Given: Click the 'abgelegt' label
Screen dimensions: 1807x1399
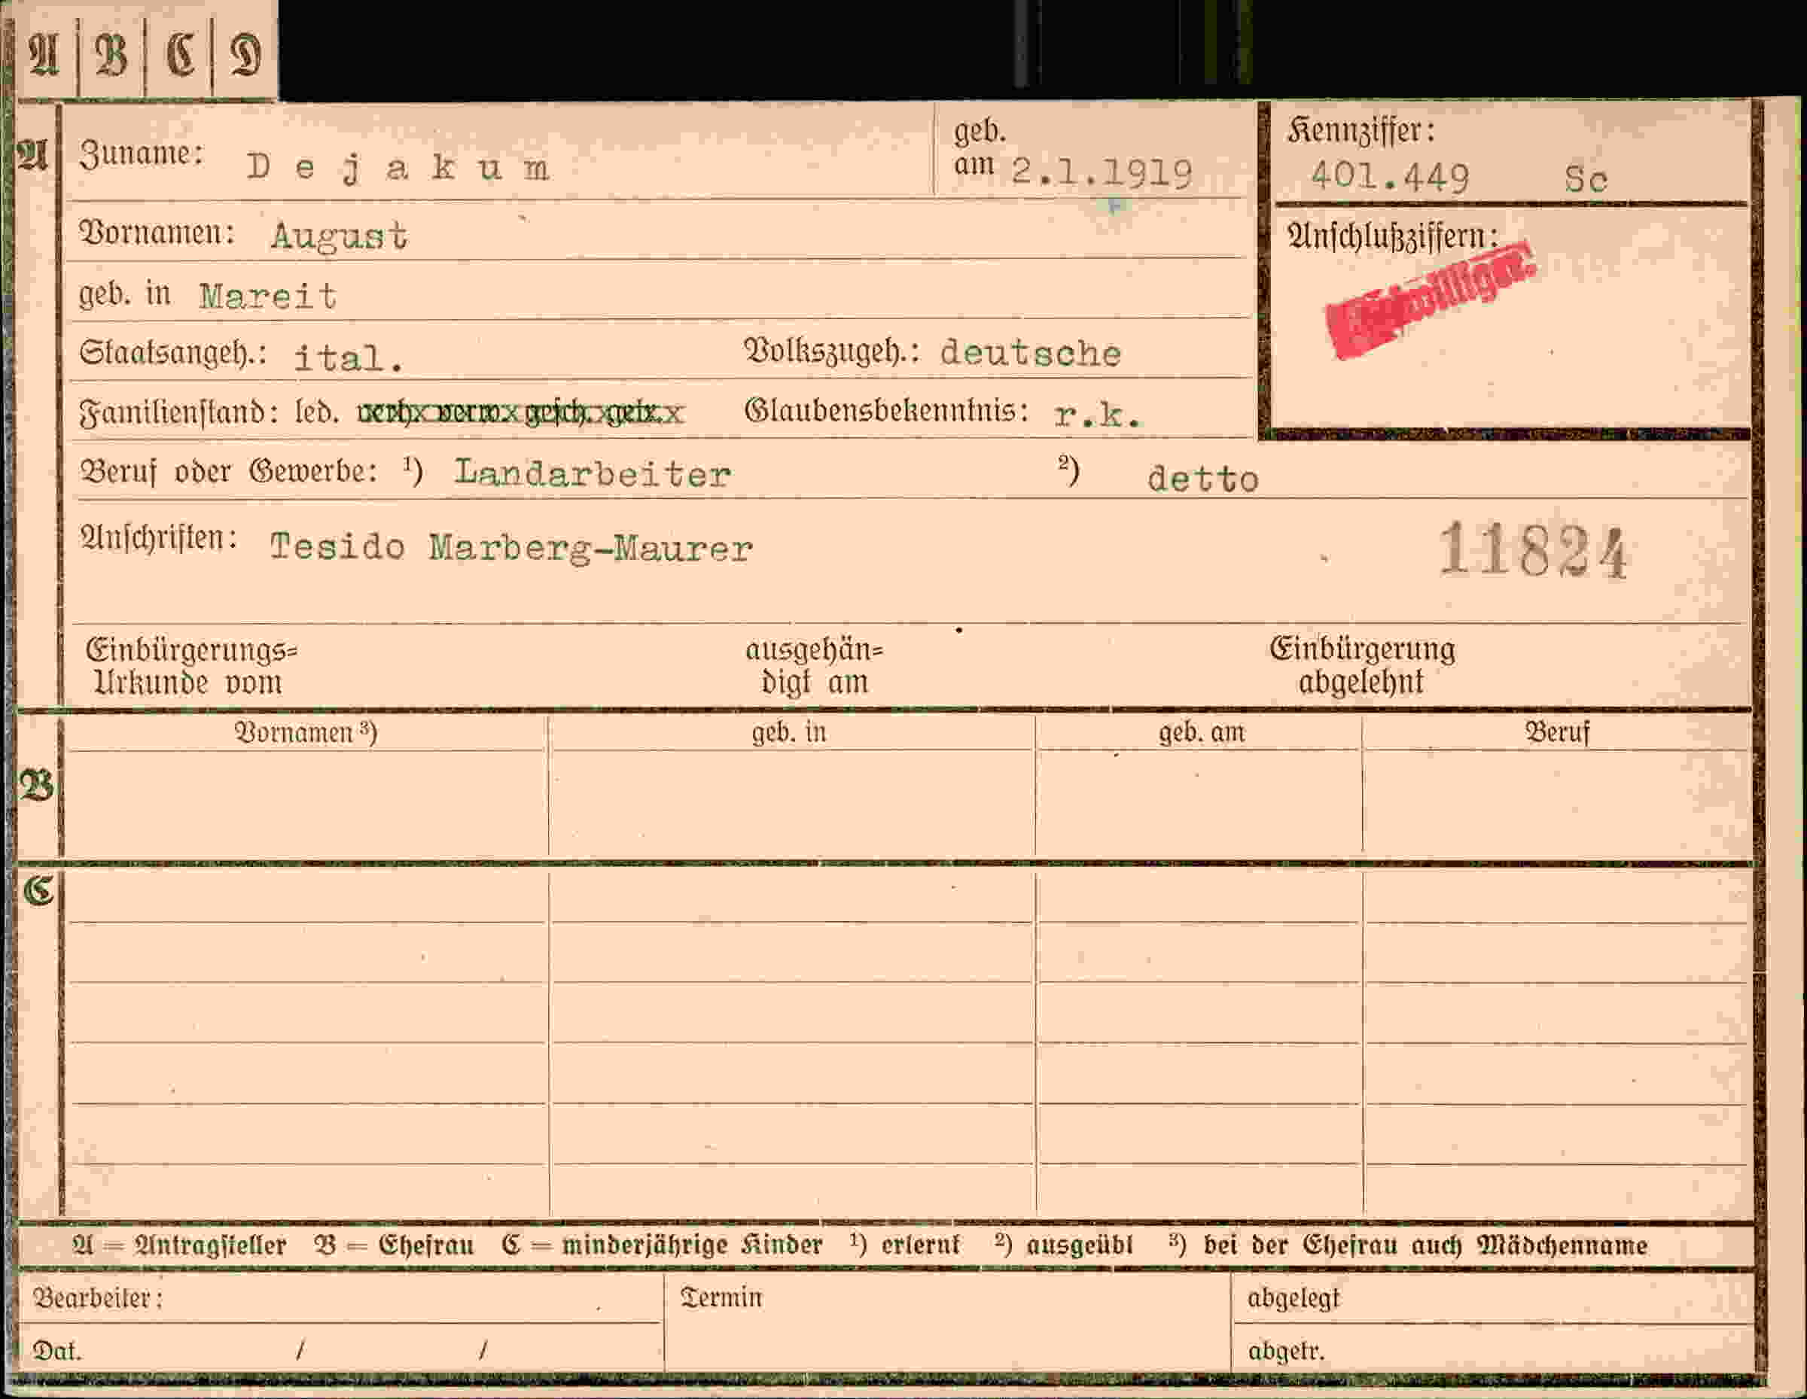Looking at the screenshot, I should coord(1294,1298).
